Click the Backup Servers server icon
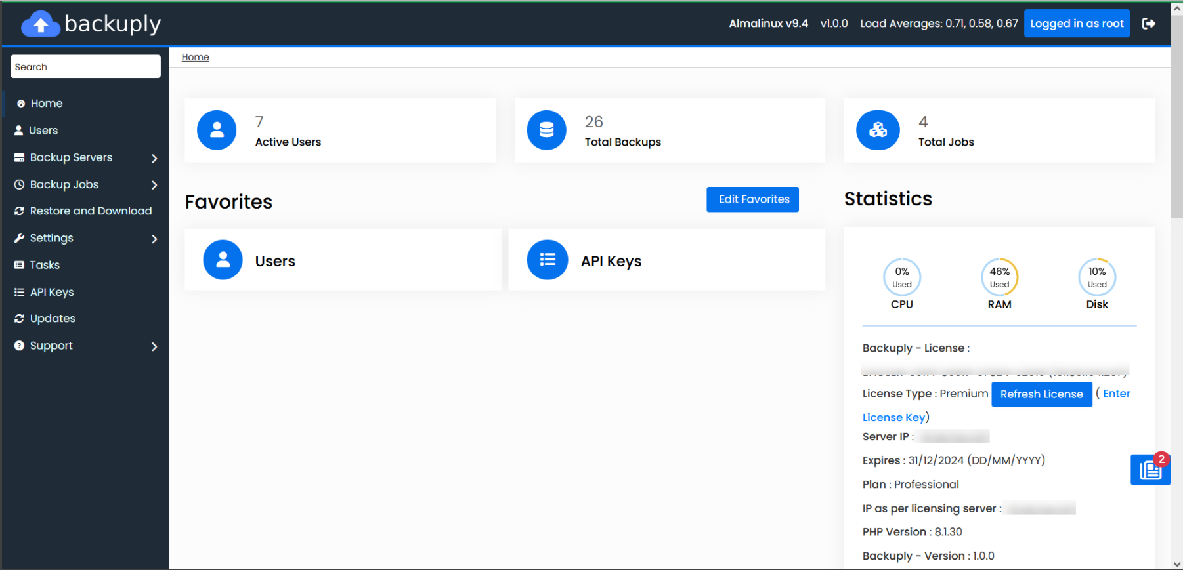This screenshot has height=570, width=1183. pos(19,157)
